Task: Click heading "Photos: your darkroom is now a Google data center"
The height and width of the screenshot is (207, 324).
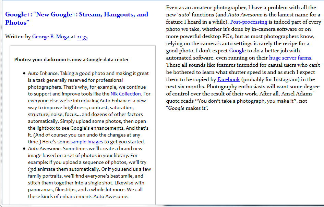Action: point(72,60)
